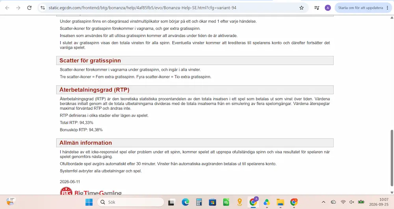The width and height of the screenshot is (394, 209).
Task: Click line 'Ofullbordade spel avgörs automatiskt efter 30 minuter'
Action: click(x=168, y=164)
